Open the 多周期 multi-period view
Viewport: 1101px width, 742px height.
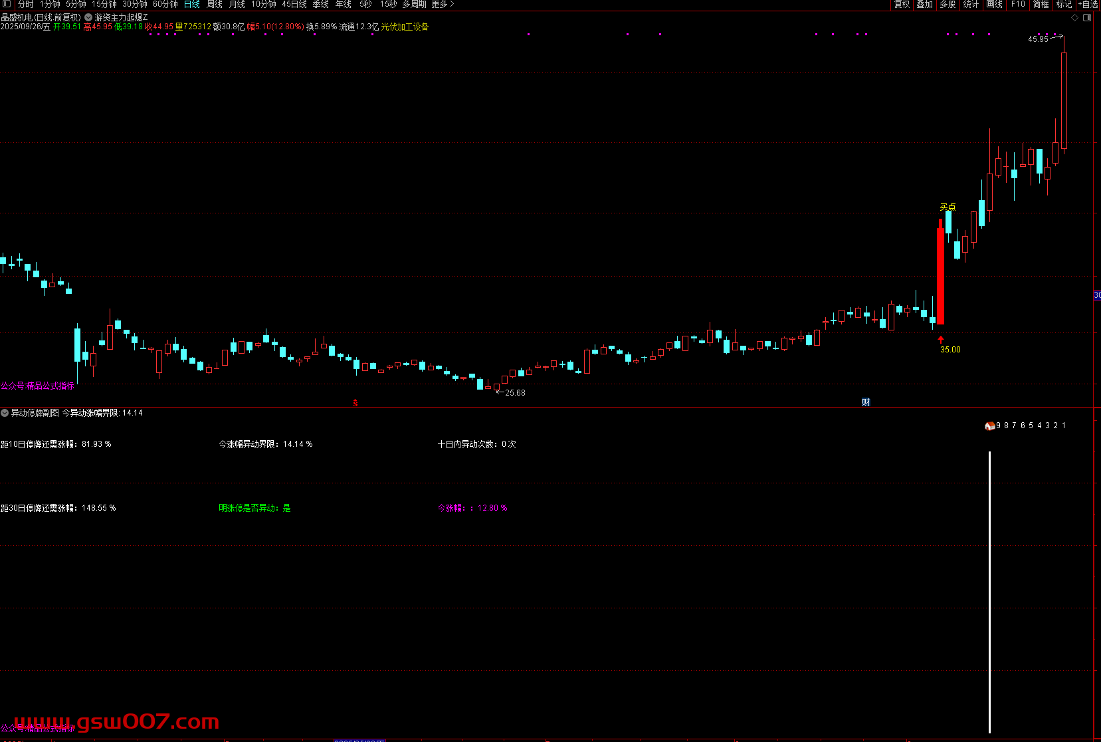pyautogui.click(x=414, y=4)
